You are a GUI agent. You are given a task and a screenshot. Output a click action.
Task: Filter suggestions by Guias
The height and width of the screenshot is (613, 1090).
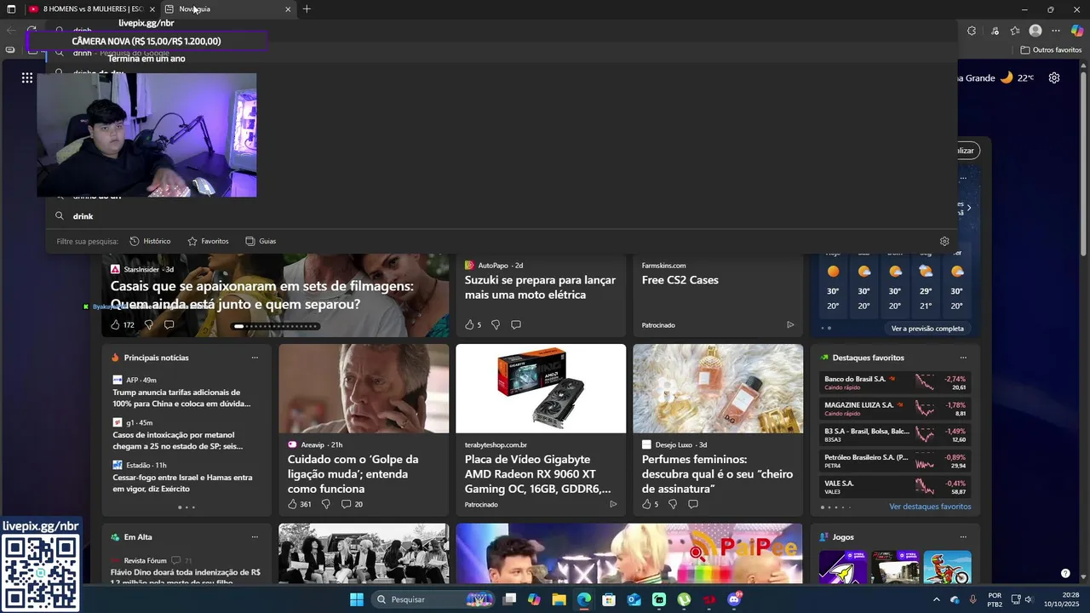coord(261,241)
